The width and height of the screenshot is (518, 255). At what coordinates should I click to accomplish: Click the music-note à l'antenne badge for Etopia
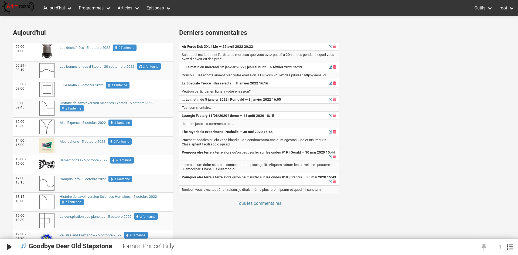pyautogui.click(x=149, y=67)
